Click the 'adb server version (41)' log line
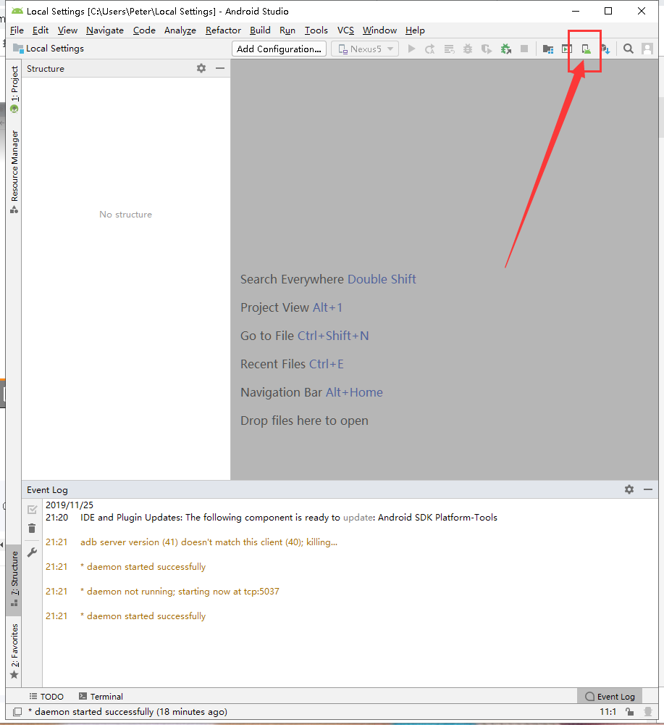 tap(209, 542)
